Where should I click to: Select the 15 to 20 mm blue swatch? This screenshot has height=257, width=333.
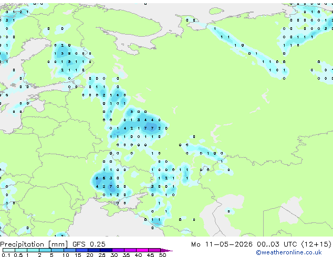point(82,250)
